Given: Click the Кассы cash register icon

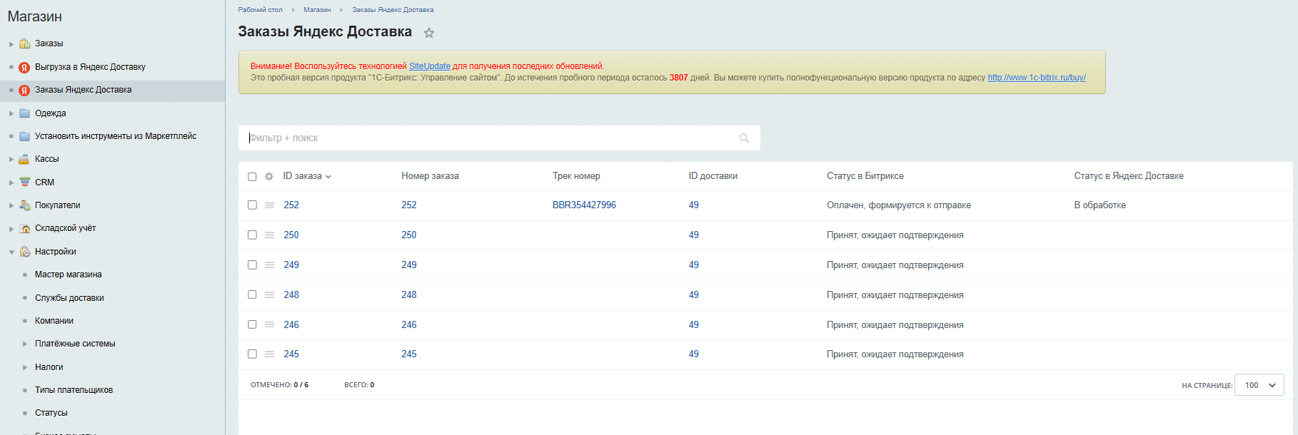Looking at the screenshot, I should (x=25, y=160).
